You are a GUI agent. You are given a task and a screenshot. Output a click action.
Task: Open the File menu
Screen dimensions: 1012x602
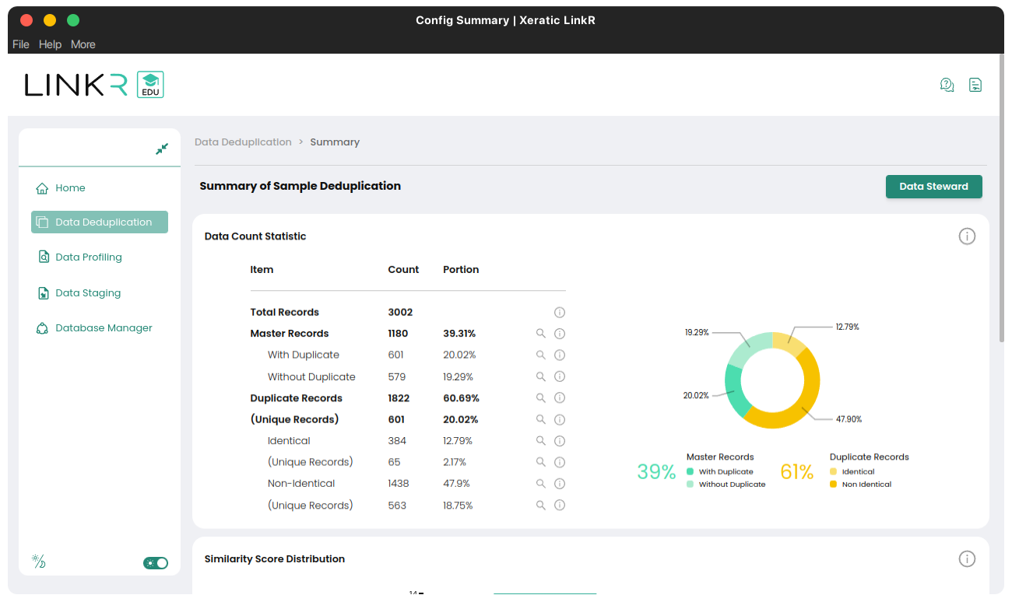click(x=21, y=44)
